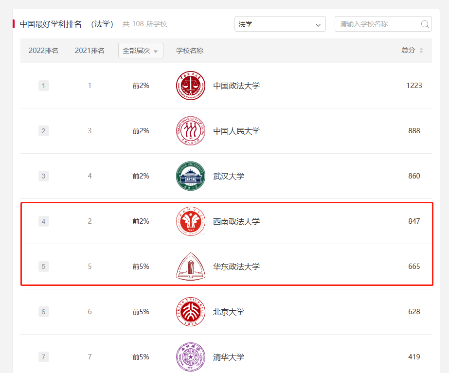
Task: Click the 前2% level for 武汉大学
Action: pos(141,176)
